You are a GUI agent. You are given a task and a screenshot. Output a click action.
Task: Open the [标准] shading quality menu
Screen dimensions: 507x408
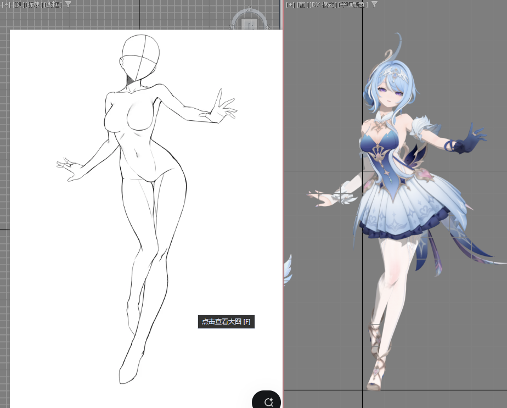coord(34,4)
